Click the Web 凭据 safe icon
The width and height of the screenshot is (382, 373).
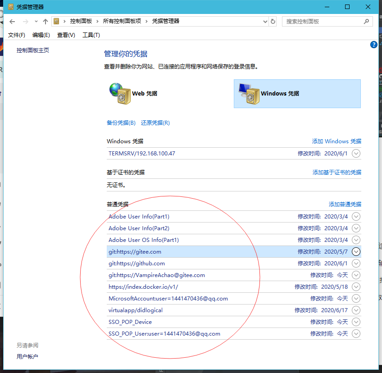tap(119, 93)
